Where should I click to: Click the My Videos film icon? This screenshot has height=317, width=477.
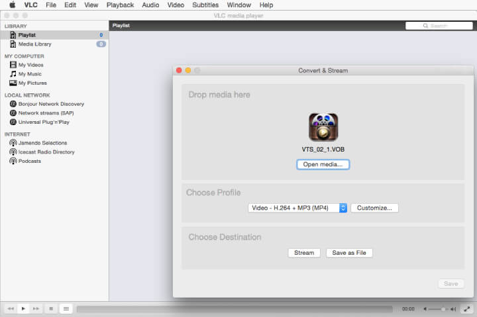[13, 65]
